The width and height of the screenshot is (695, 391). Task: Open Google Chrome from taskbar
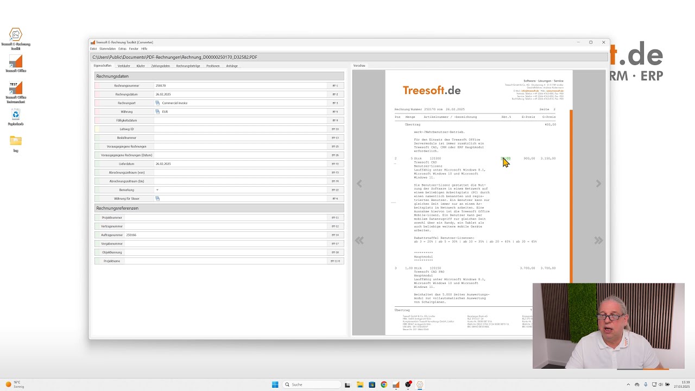(384, 384)
